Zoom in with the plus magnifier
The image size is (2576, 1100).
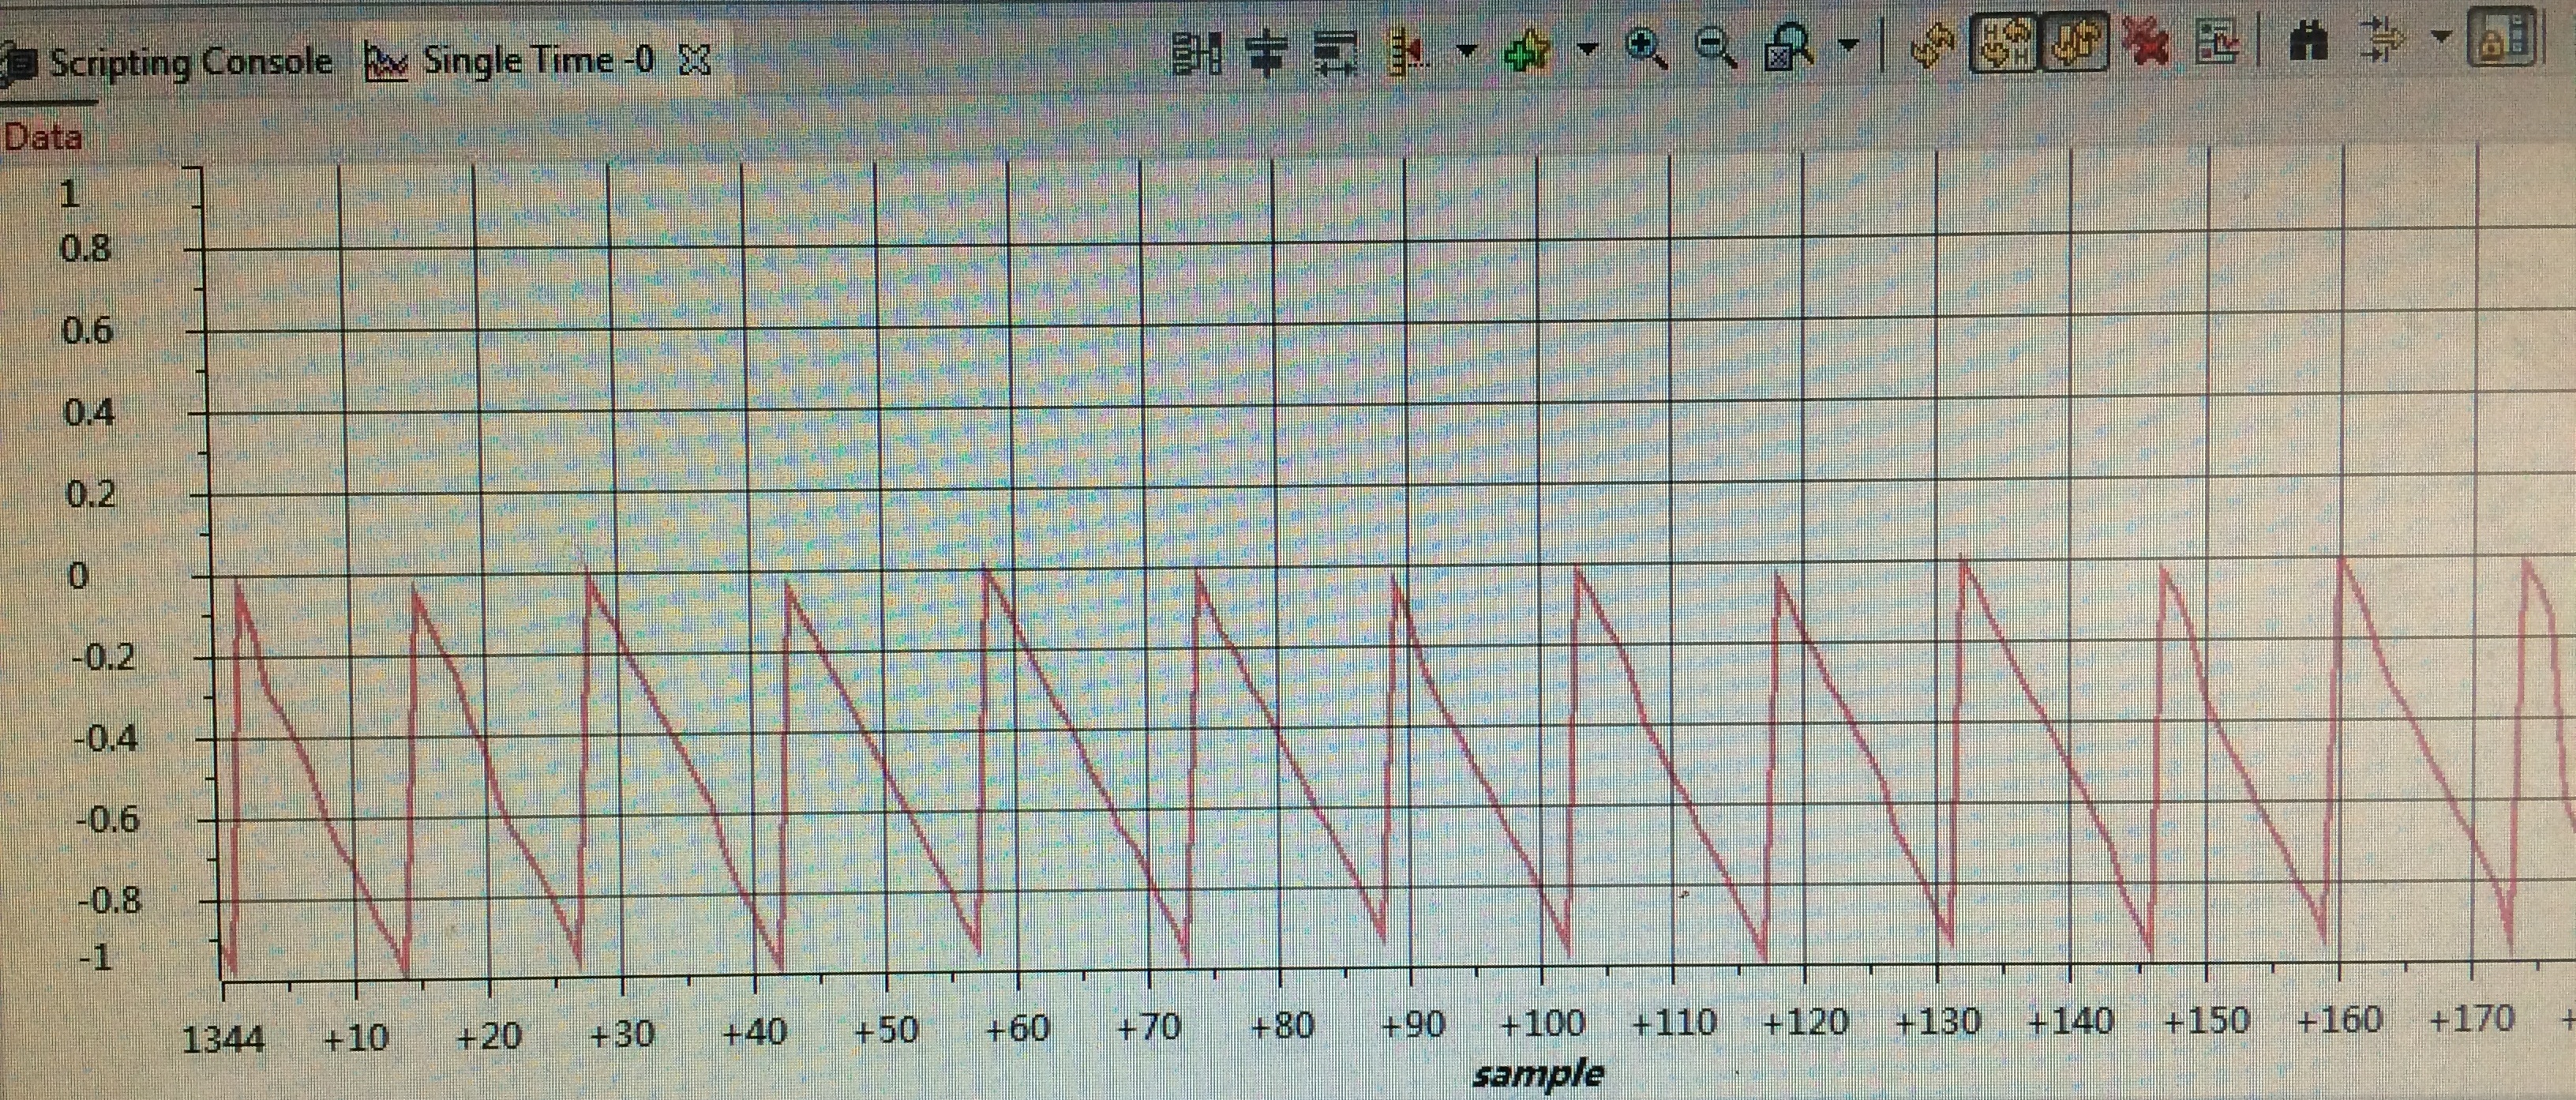[x=1647, y=48]
